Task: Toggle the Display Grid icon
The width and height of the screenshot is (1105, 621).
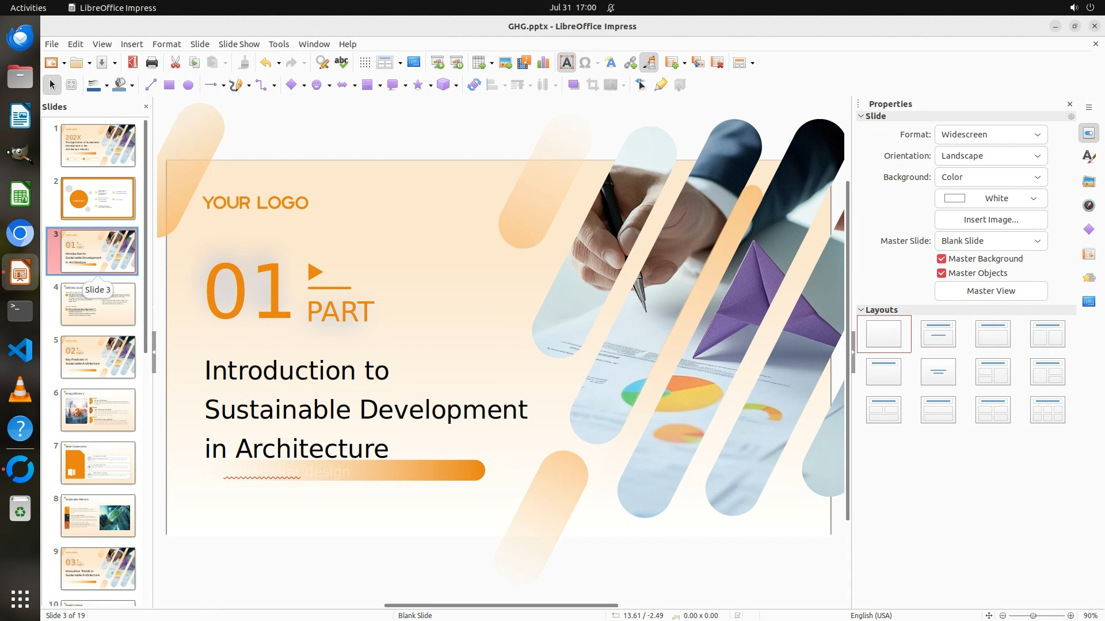Action: pyautogui.click(x=365, y=63)
